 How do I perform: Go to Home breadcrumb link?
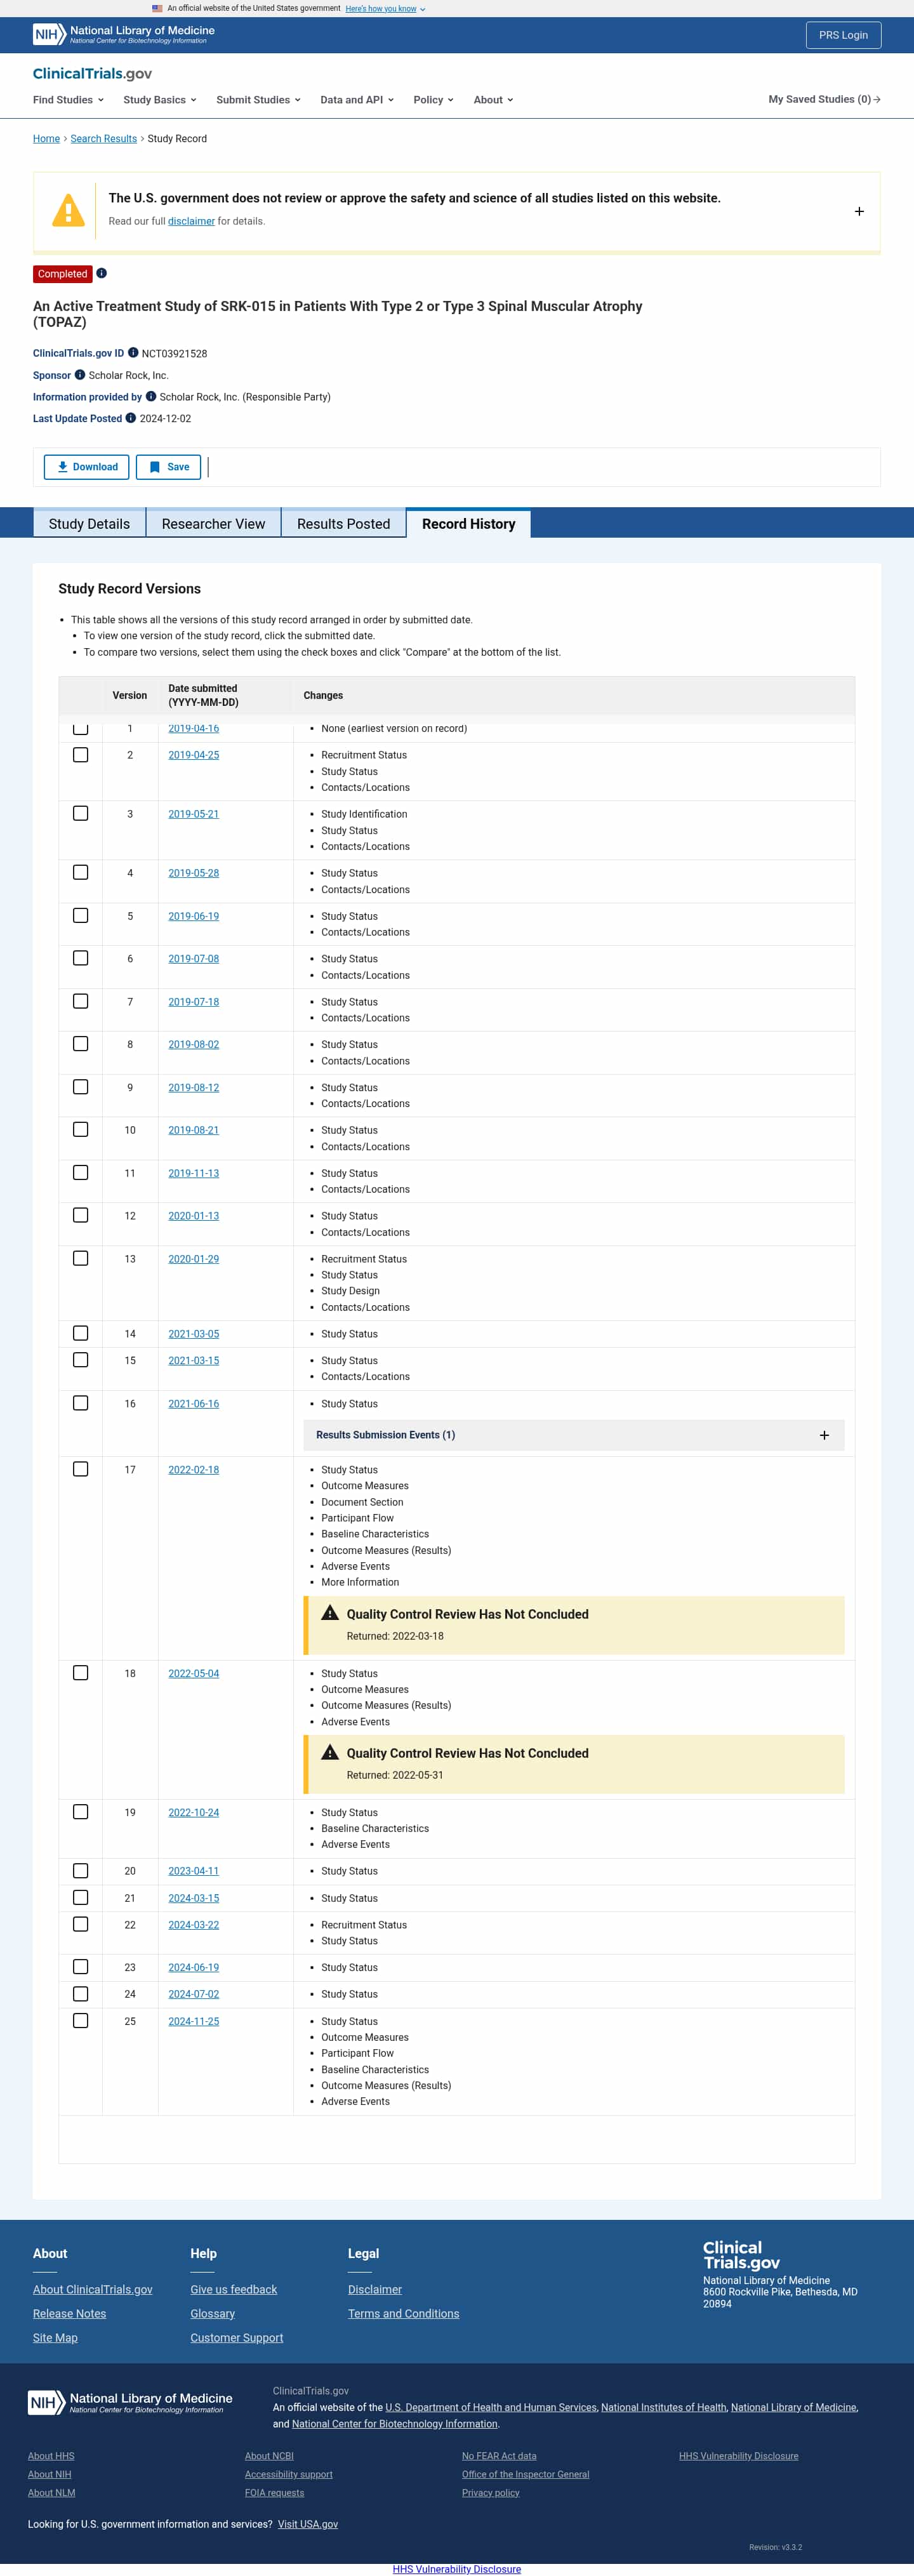(x=46, y=139)
